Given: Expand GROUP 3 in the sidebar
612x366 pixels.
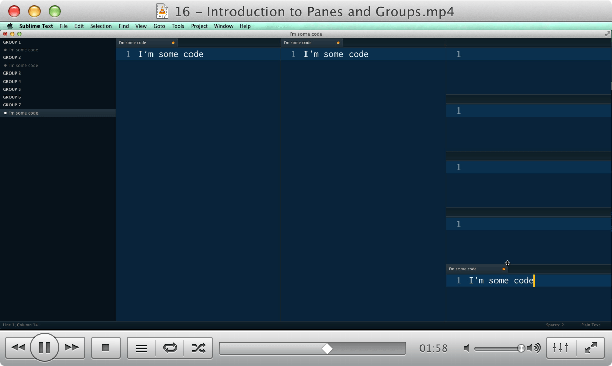Looking at the screenshot, I should point(12,73).
